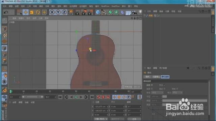Screen dimensions: 216x121
Task: Switch to Texture mode checkerboard icon
Action: pyautogui.click(x=4, y=35)
